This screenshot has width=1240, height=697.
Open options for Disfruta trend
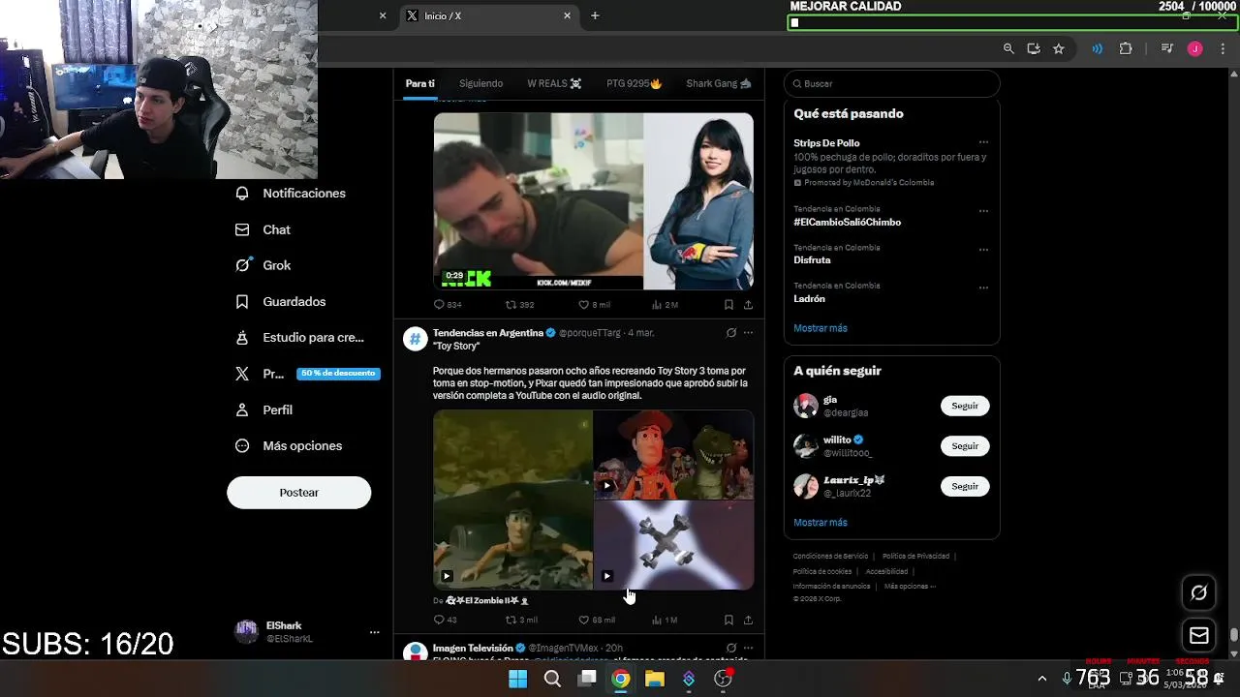pyautogui.click(x=983, y=250)
